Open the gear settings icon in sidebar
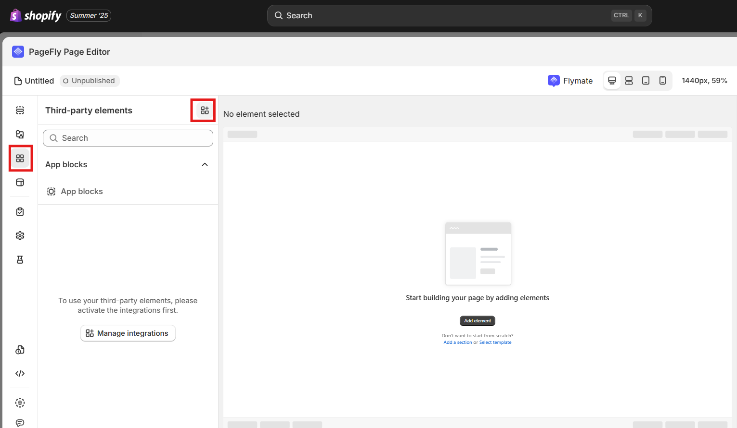Viewport: 737px width, 428px height. pos(20,235)
